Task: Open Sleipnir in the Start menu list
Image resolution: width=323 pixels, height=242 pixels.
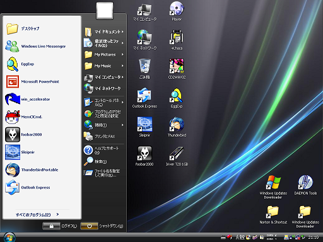Action: tap(42, 152)
